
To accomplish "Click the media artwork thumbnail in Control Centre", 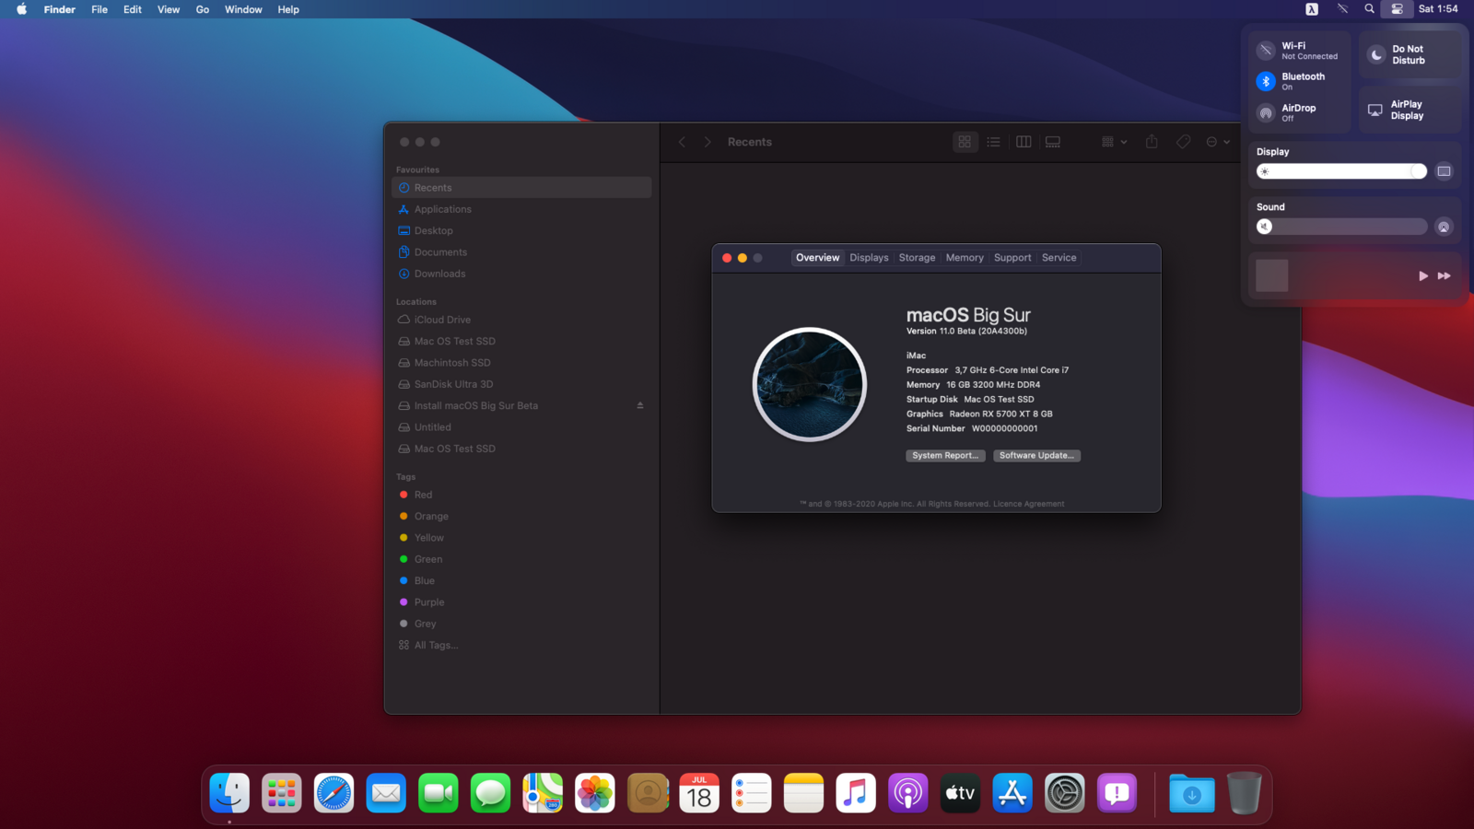I will click(1272, 275).
